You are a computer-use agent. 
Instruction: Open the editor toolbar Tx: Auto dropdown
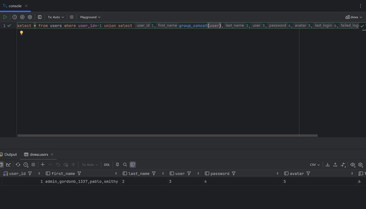point(56,17)
